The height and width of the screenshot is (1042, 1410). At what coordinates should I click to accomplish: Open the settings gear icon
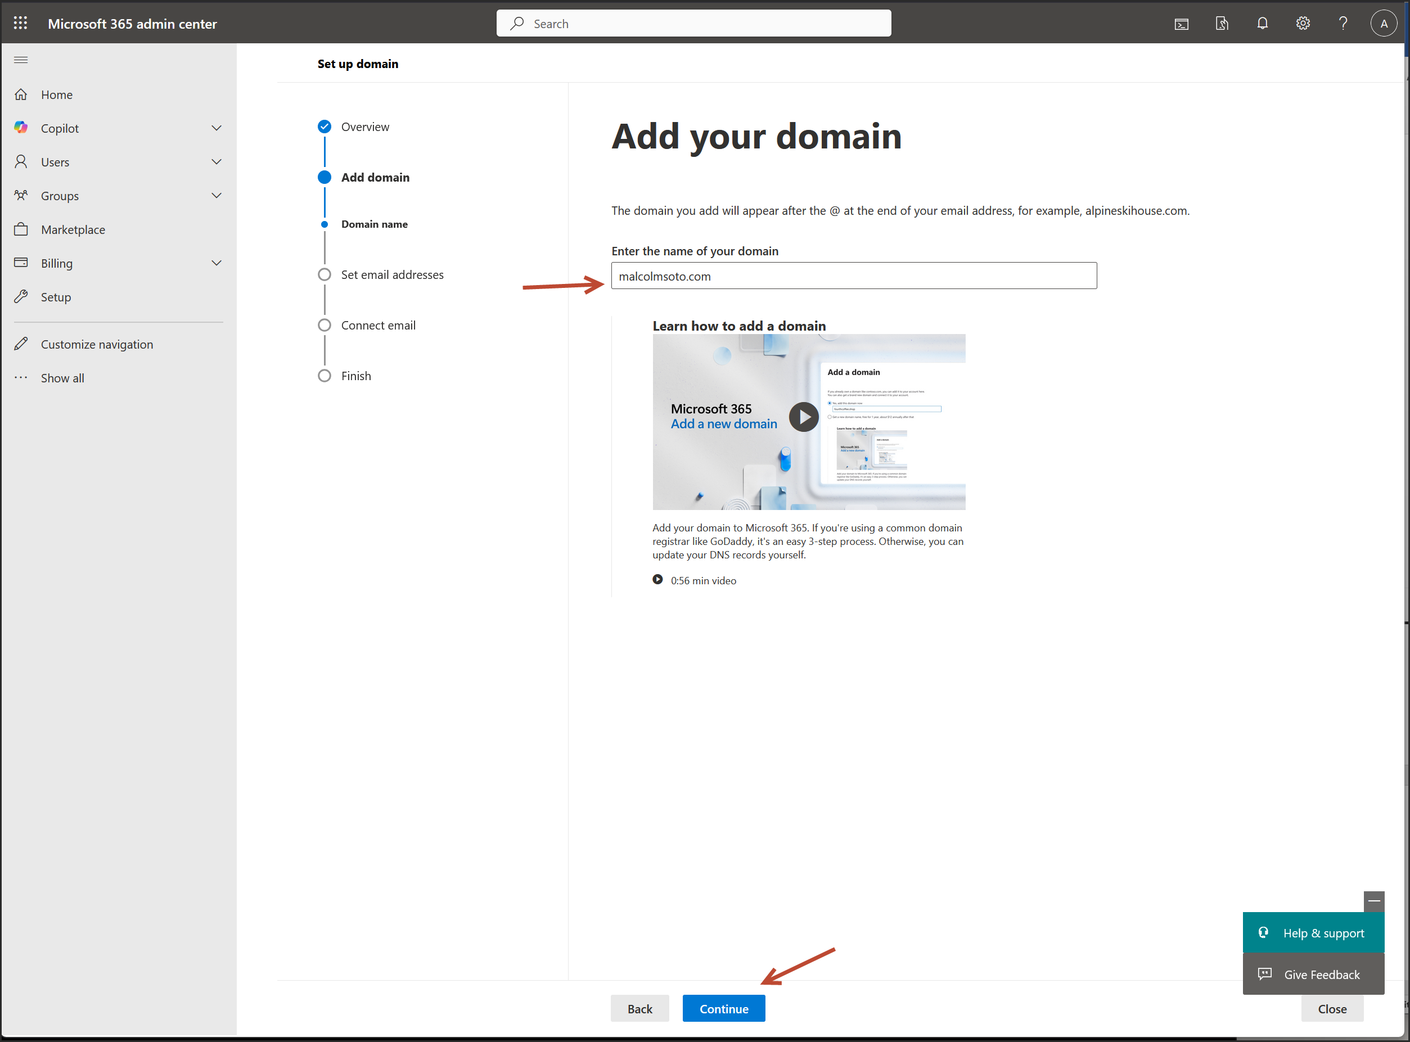click(x=1303, y=24)
